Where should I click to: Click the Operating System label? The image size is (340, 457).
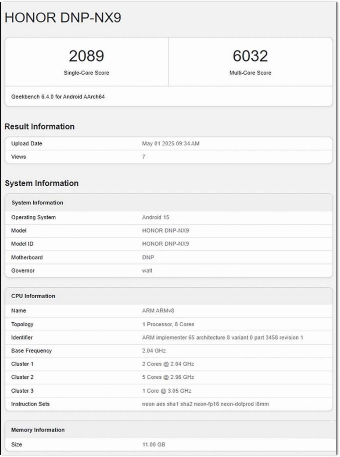coord(33,218)
